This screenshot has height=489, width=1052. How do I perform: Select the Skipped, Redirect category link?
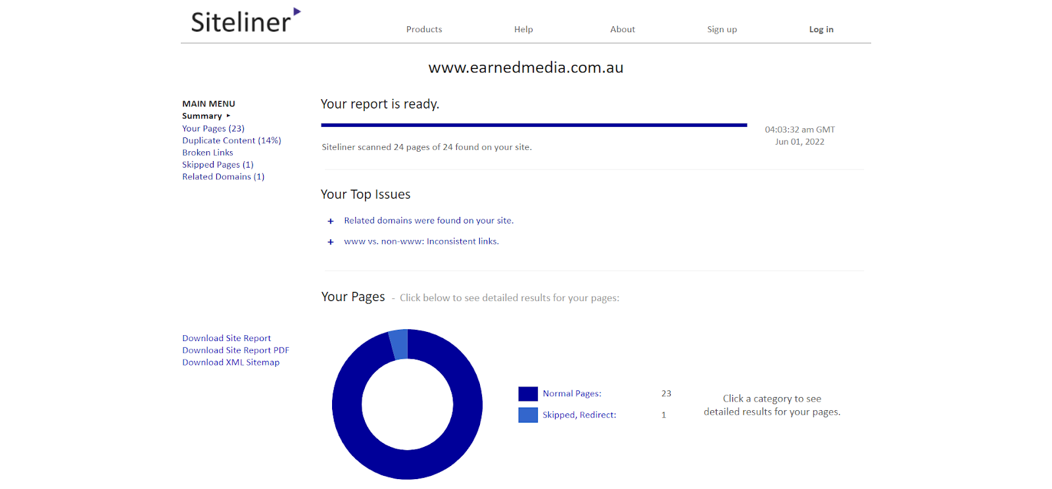[579, 415]
